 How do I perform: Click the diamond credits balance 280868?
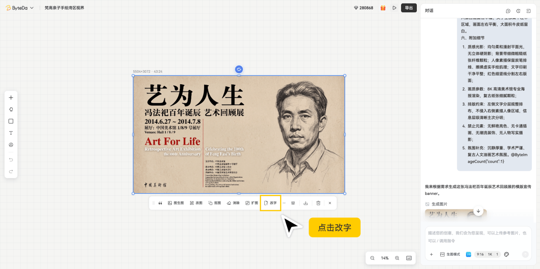point(363,8)
